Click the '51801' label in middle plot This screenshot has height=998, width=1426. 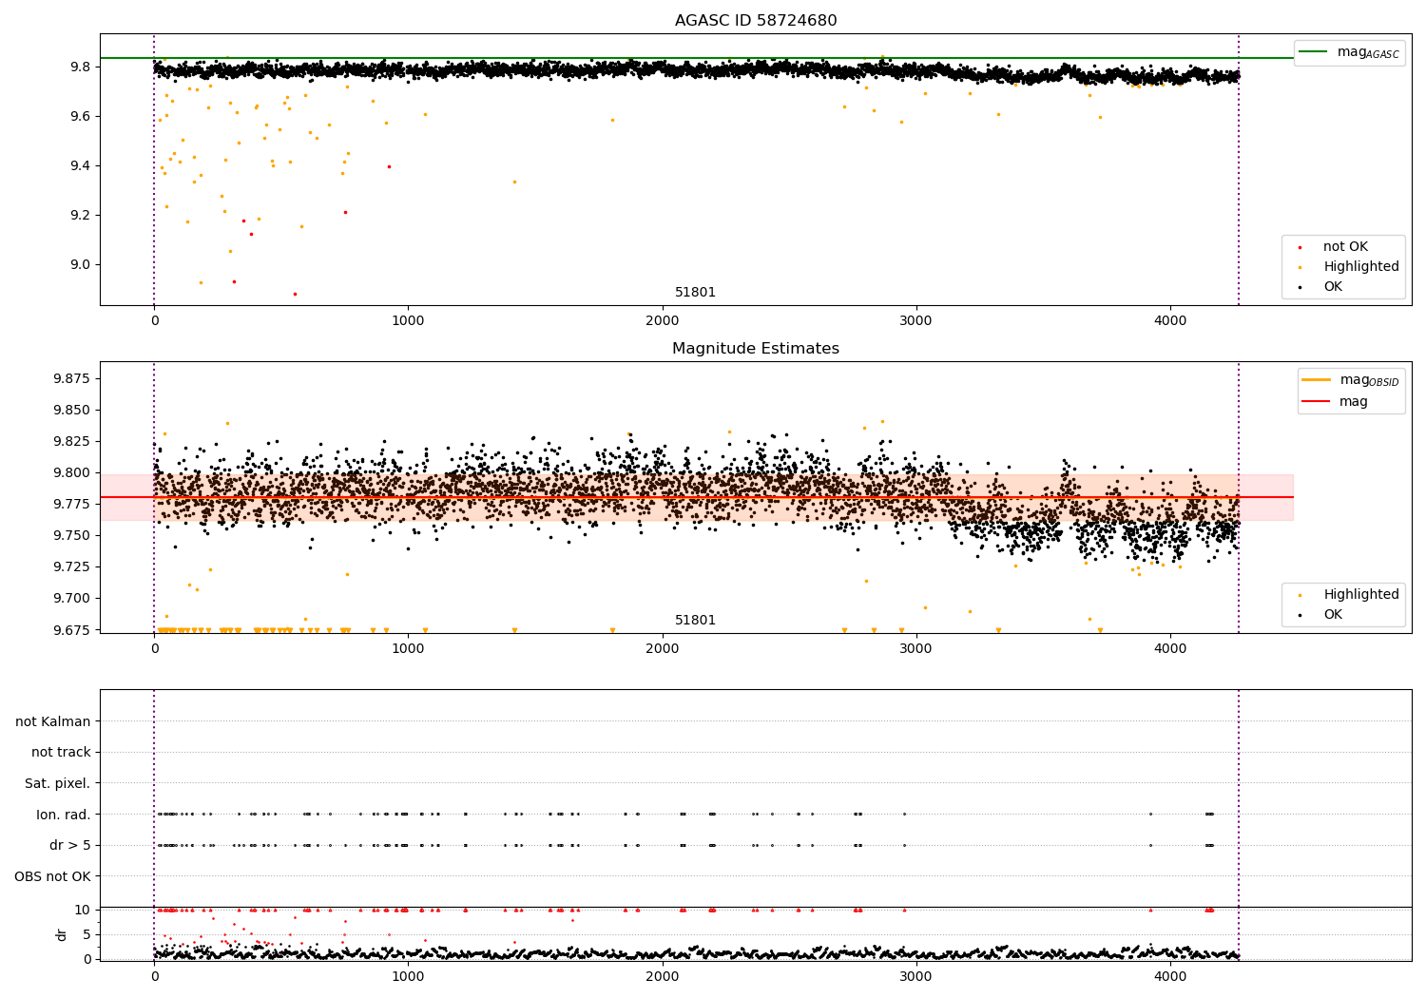tap(695, 621)
